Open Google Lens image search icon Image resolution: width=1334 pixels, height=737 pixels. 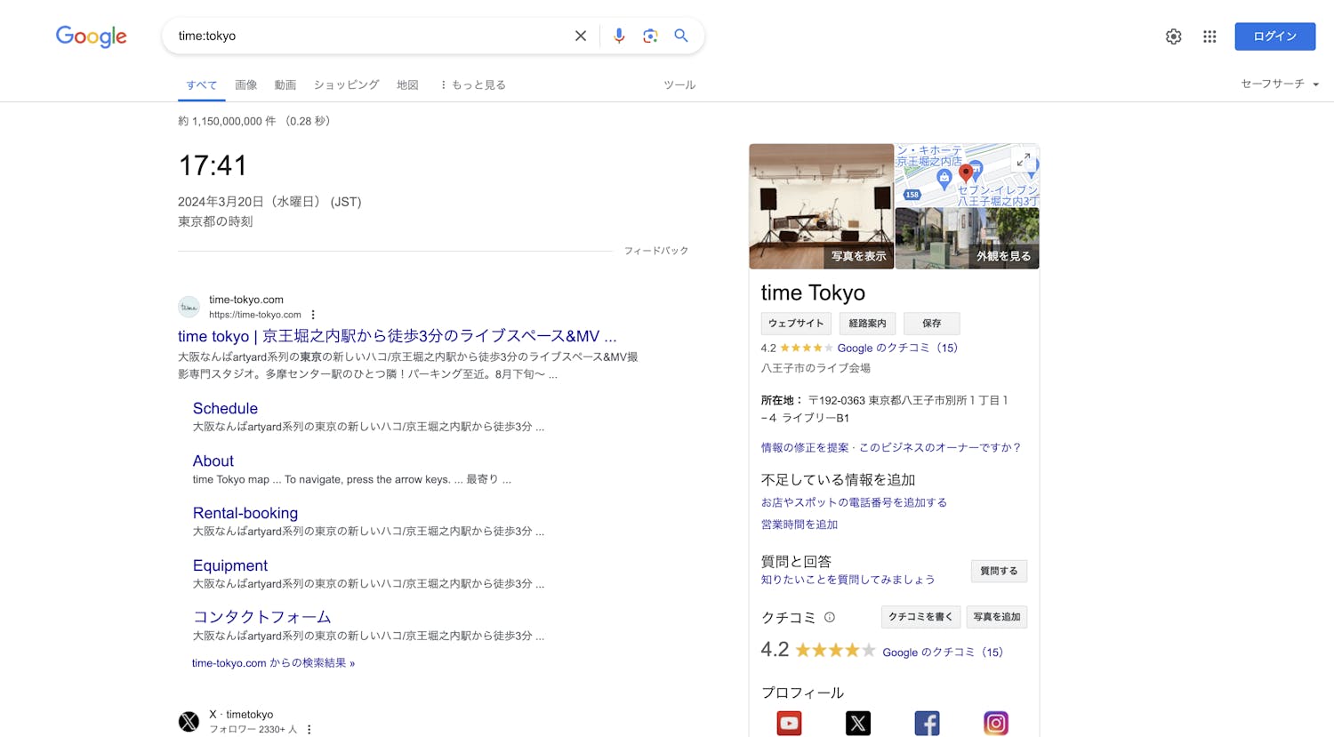point(650,36)
